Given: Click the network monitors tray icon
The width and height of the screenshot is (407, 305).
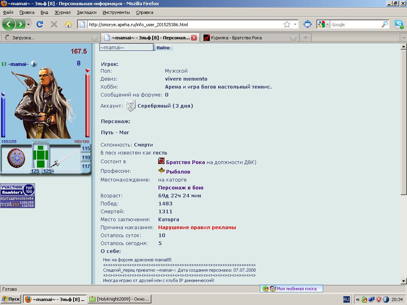Looking at the screenshot, I should click(372, 299).
